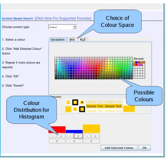Click the 'Choose content type:' label

tap(16, 27)
